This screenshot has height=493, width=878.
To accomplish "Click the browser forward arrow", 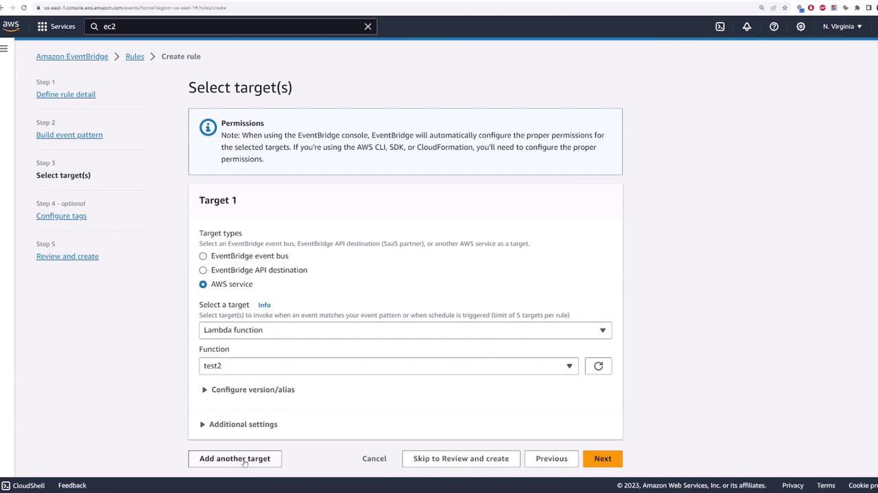I will pyautogui.click(x=12, y=8).
